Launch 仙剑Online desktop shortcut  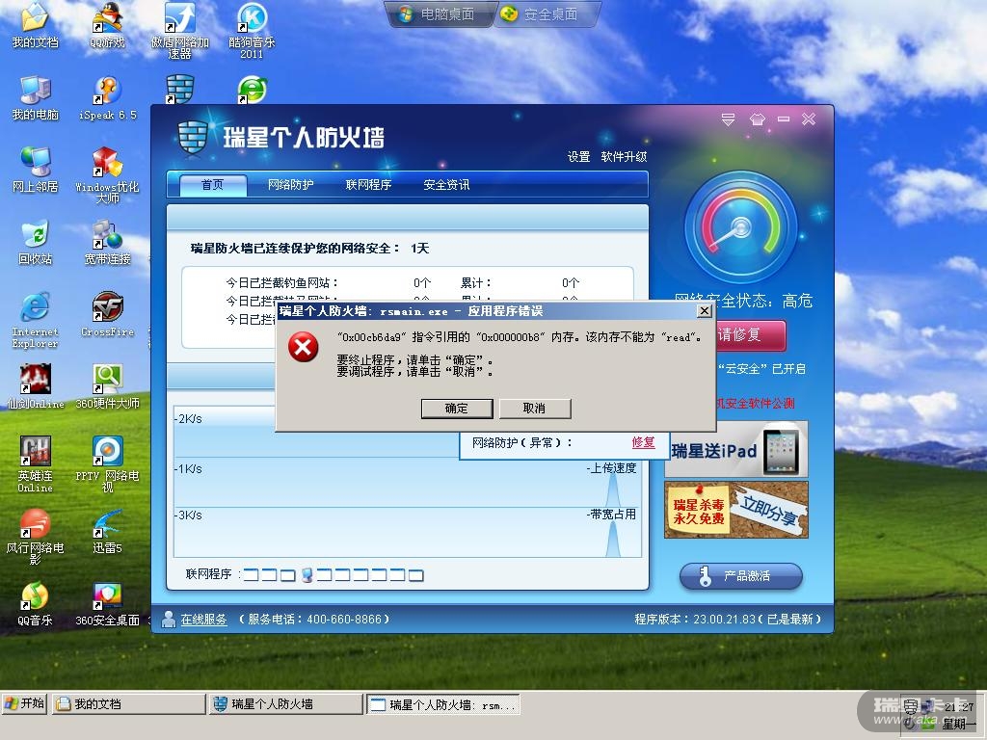pos(35,386)
